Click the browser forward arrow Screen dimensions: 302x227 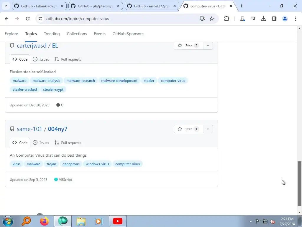(x=17, y=19)
